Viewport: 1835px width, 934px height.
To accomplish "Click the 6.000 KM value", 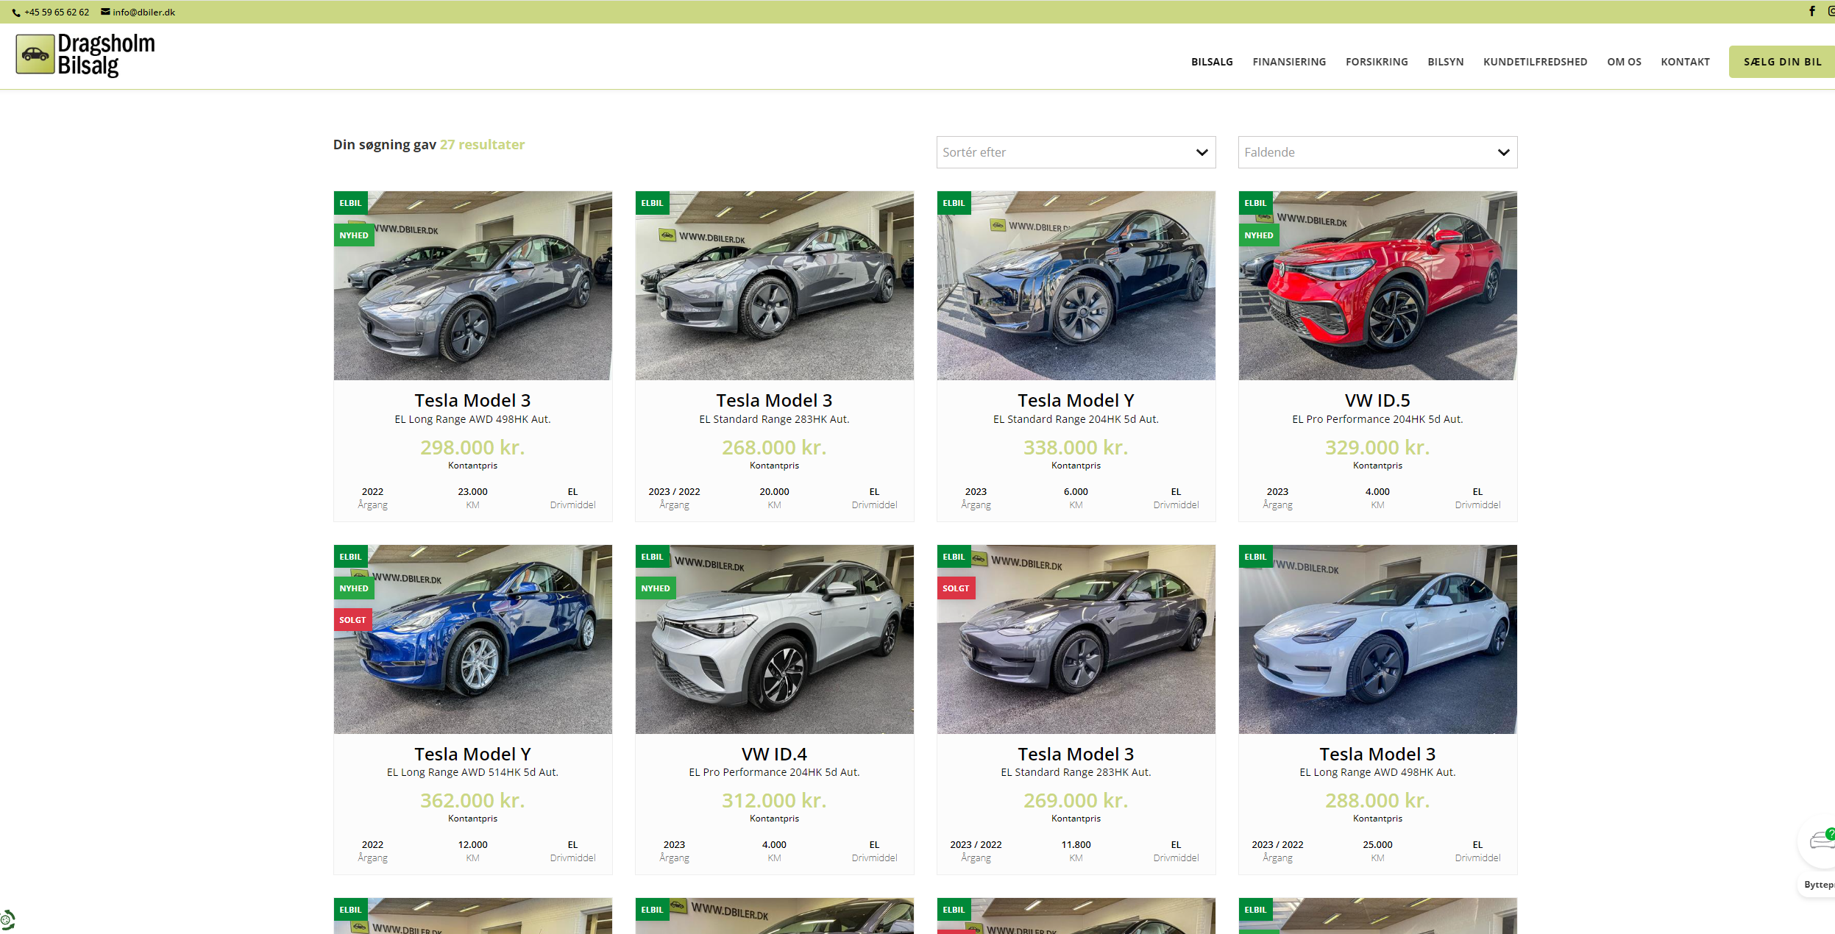I will [x=1076, y=491].
